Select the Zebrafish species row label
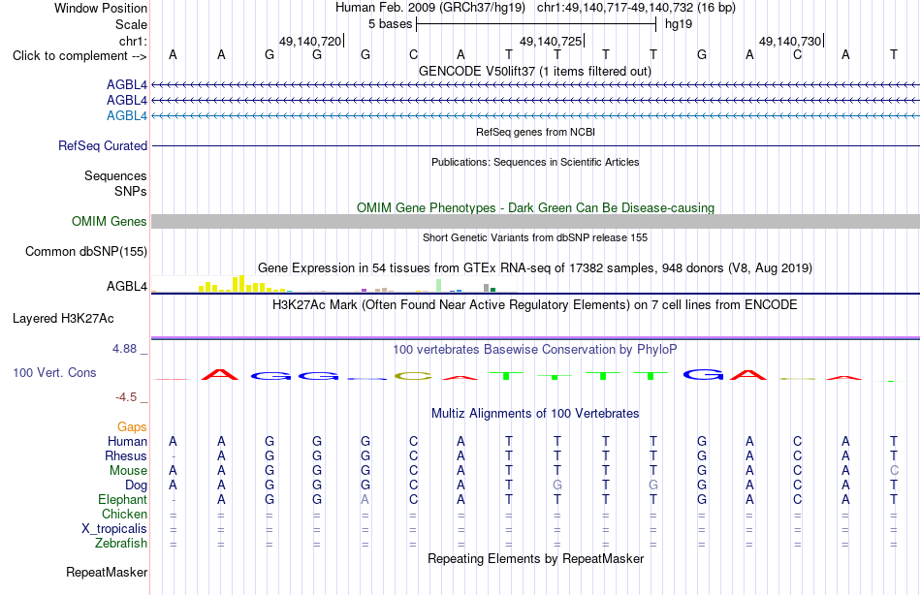Image resolution: width=921 pixels, height=595 pixels. (x=121, y=544)
